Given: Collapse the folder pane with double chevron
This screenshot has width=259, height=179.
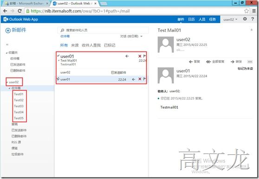Looking at the screenshot, I should click(7, 45).
